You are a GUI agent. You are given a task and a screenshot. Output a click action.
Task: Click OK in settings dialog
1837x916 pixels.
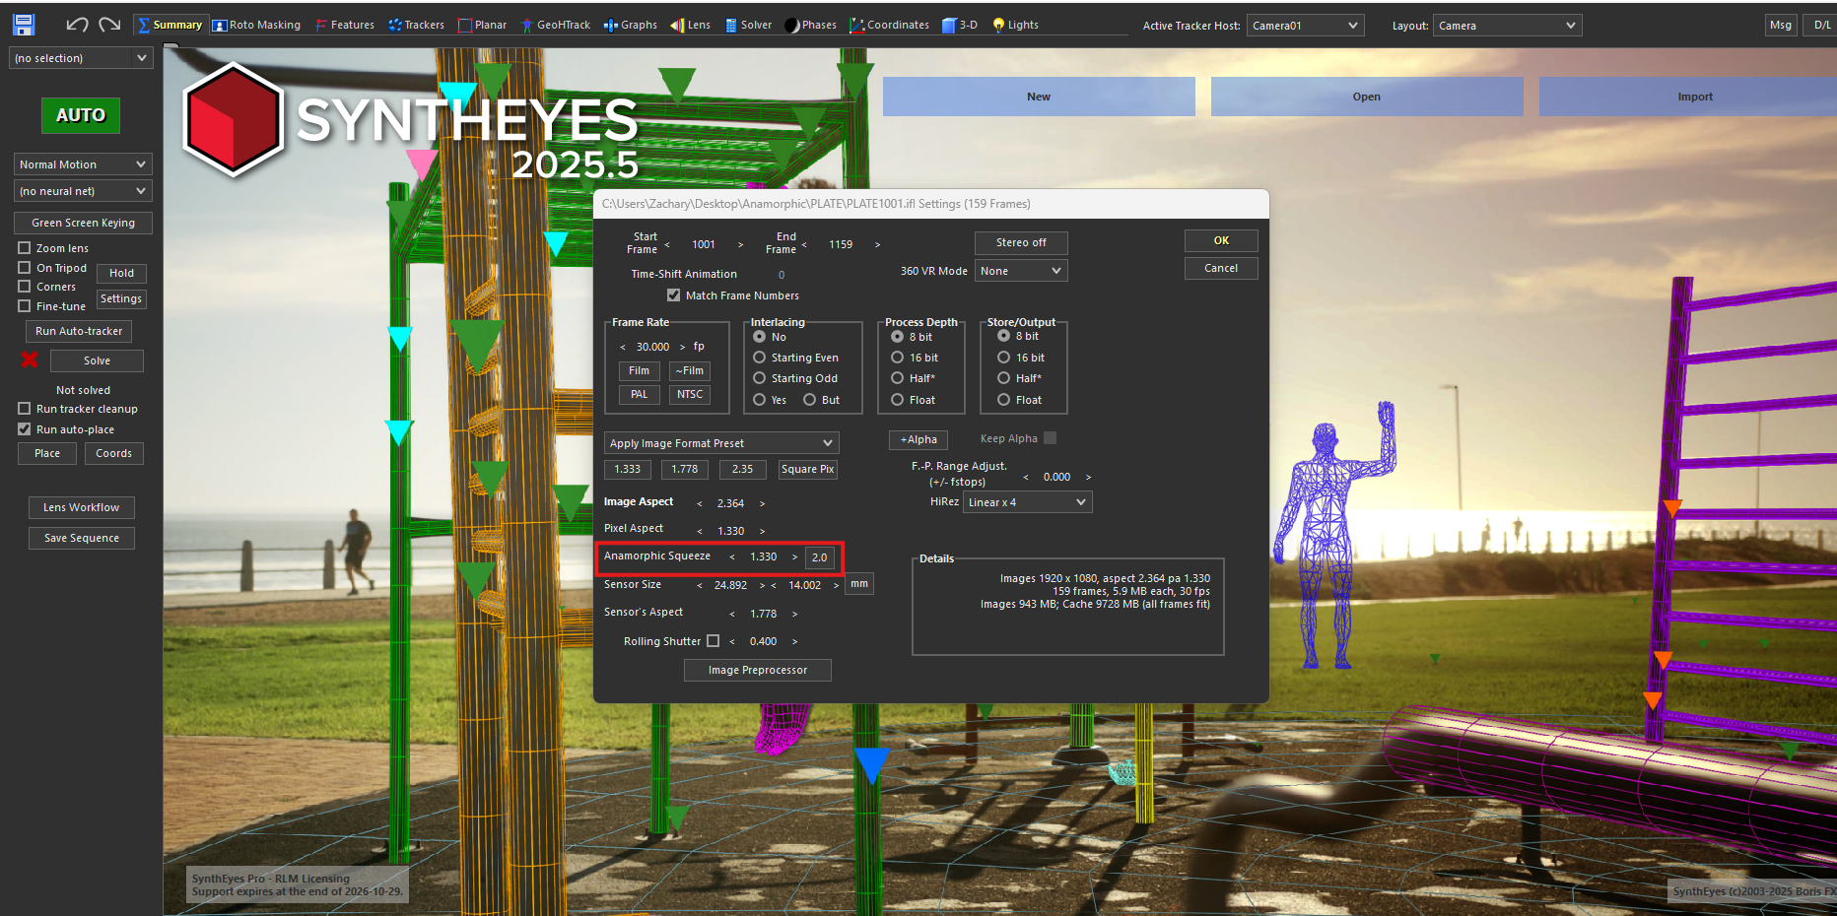coord(1221,240)
